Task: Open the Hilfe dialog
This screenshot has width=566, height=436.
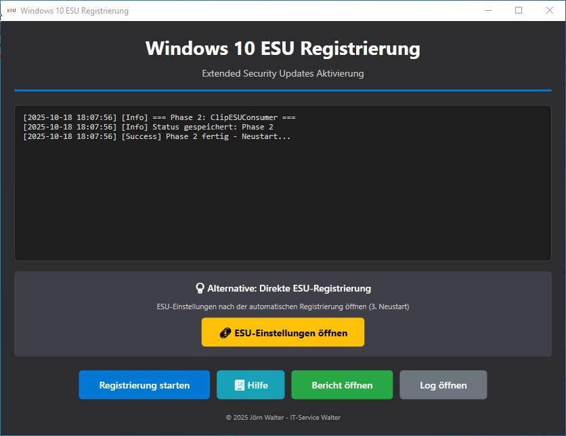Action: point(251,384)
